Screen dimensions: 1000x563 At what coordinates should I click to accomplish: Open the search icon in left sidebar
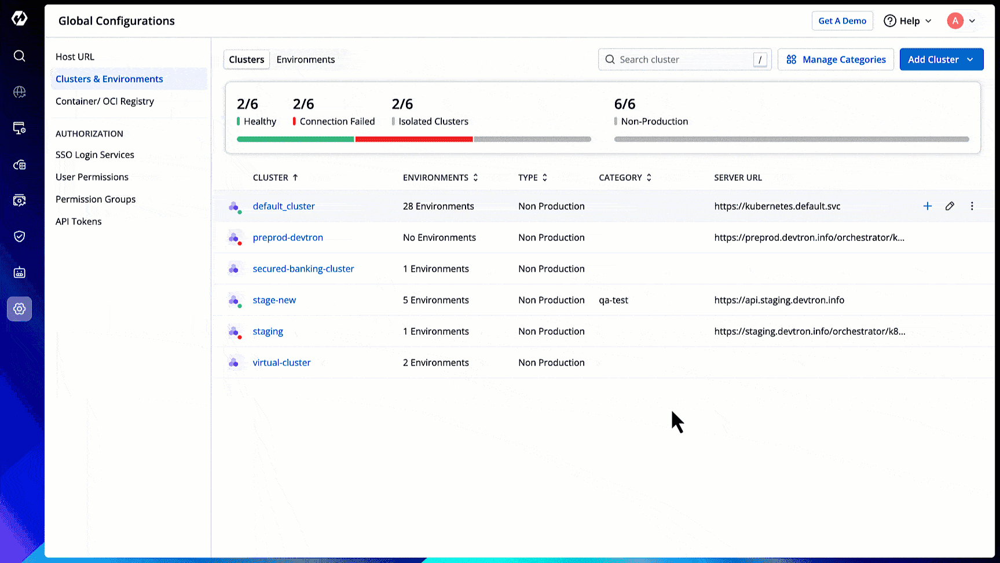[x=19, y=56]
